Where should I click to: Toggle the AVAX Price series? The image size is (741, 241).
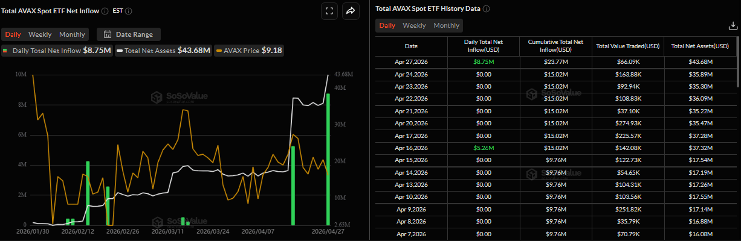coord(250,51)
